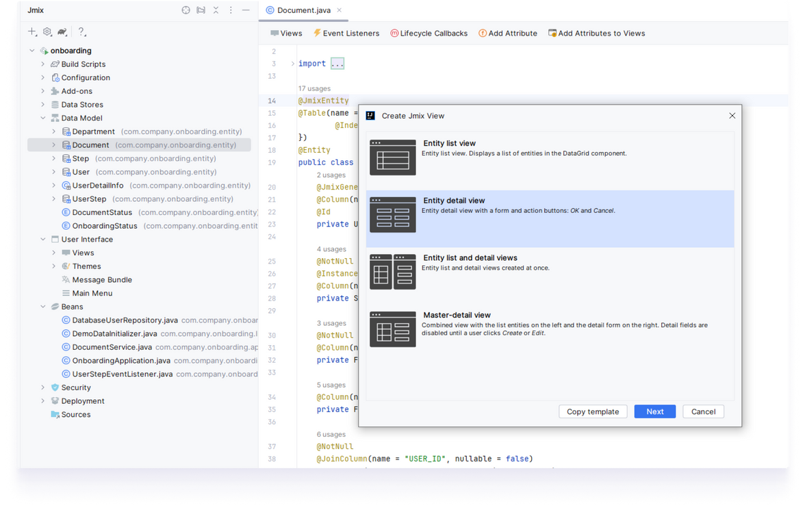The image size is (805, 510).
Task: Cancel the Create Jmix View dialog
Action: coord(704,411)
